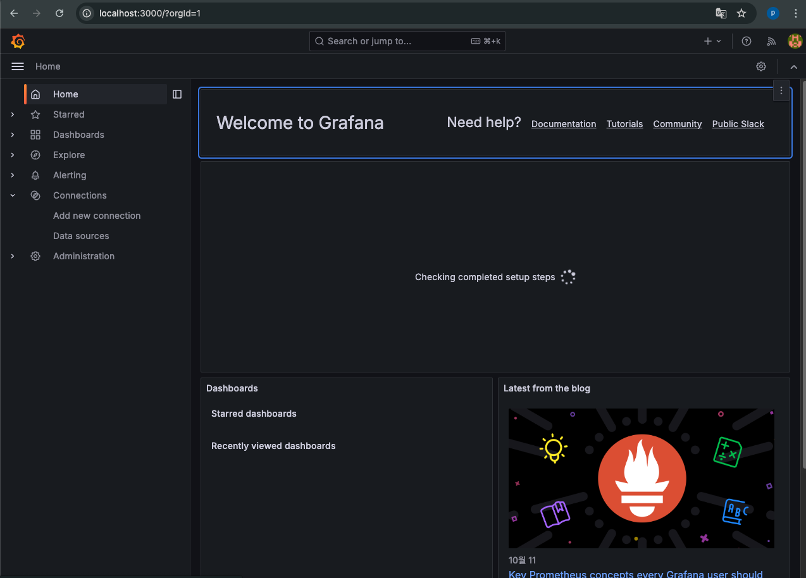Expand the Starred section chevron
This screenshot has height=578, width=806.
pyautogui.click(x=13, y=114)
